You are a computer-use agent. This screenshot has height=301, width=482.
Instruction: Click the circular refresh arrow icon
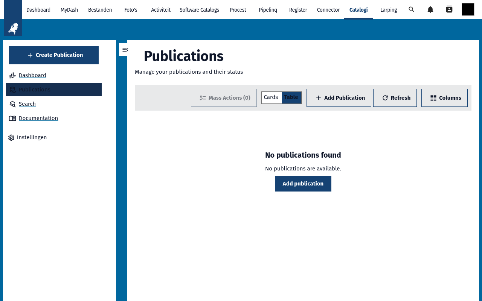tap(385, 98)
